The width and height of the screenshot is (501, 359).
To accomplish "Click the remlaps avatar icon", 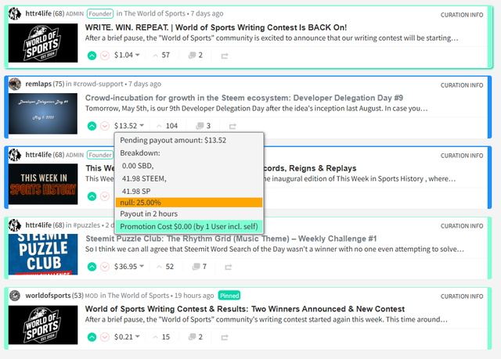I will pyautogui.click(x=15, y=84).
